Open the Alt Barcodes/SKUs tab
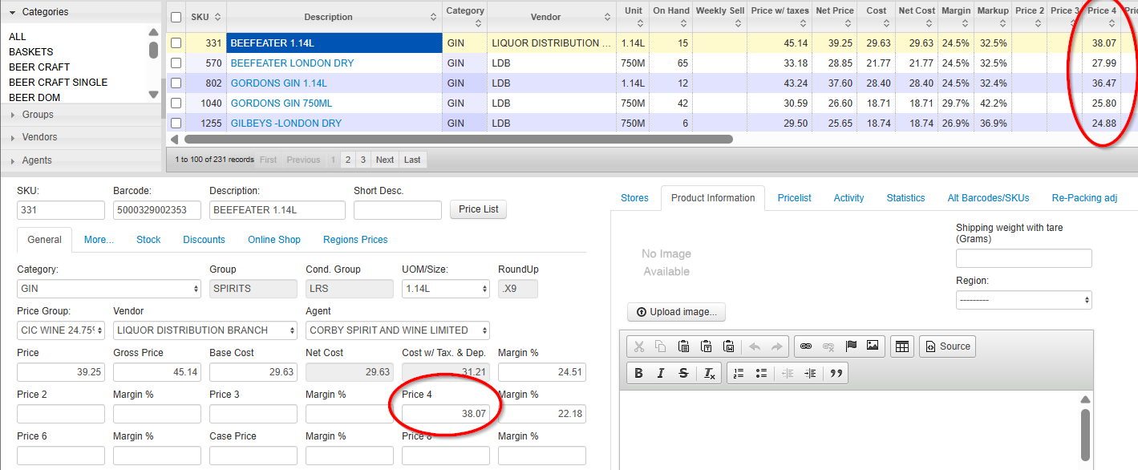Image resolution: width=1138 pixels, height=470 pixels. pyautogui.click(x=989, y=198)
